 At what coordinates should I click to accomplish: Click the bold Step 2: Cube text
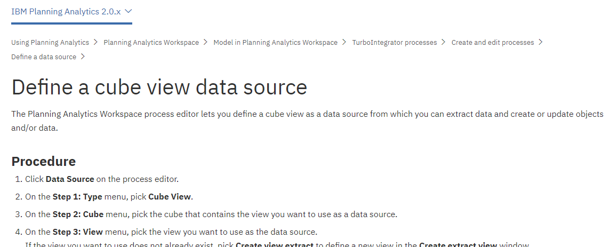coord(78,214)
